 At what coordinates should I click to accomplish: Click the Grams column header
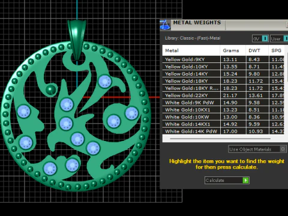tap(233, 50)
